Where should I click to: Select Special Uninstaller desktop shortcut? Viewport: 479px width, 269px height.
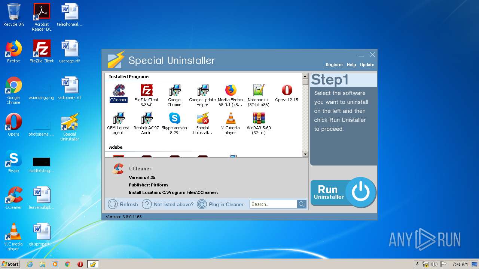point(70,127)
